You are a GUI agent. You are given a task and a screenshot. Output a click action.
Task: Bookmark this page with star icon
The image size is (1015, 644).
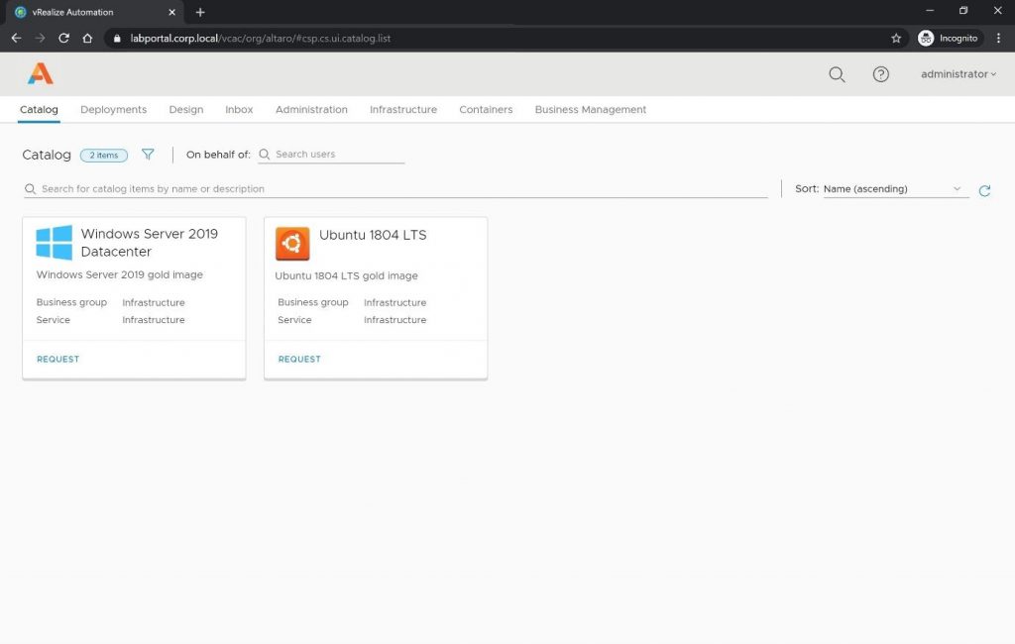click(896, 39)
